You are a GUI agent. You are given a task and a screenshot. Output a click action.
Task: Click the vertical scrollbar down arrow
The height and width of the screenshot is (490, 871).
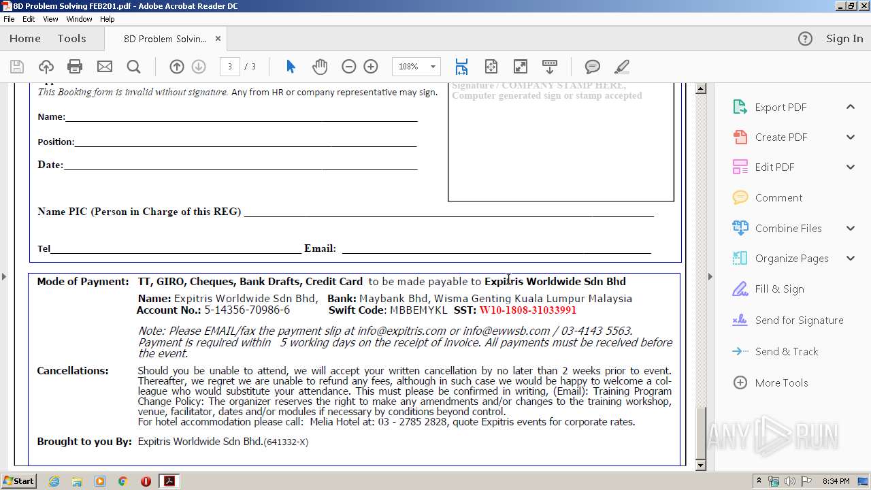tap(701, 465)
